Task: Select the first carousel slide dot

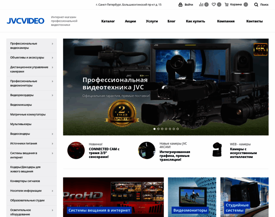Action: (155, 129)
